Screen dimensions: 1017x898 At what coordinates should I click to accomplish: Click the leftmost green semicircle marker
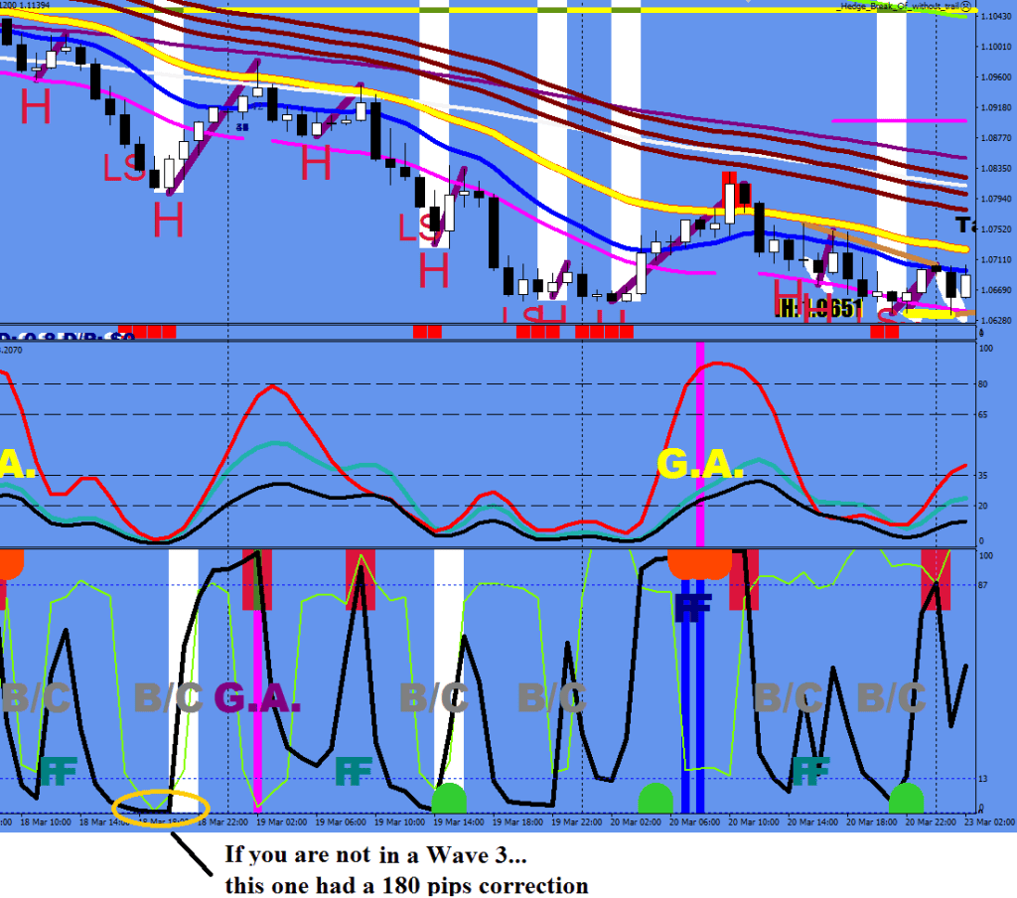(x=449, y=798)
